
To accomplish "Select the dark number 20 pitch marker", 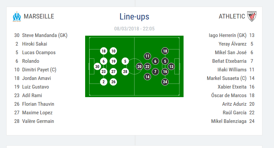I will tap(139, 66).
